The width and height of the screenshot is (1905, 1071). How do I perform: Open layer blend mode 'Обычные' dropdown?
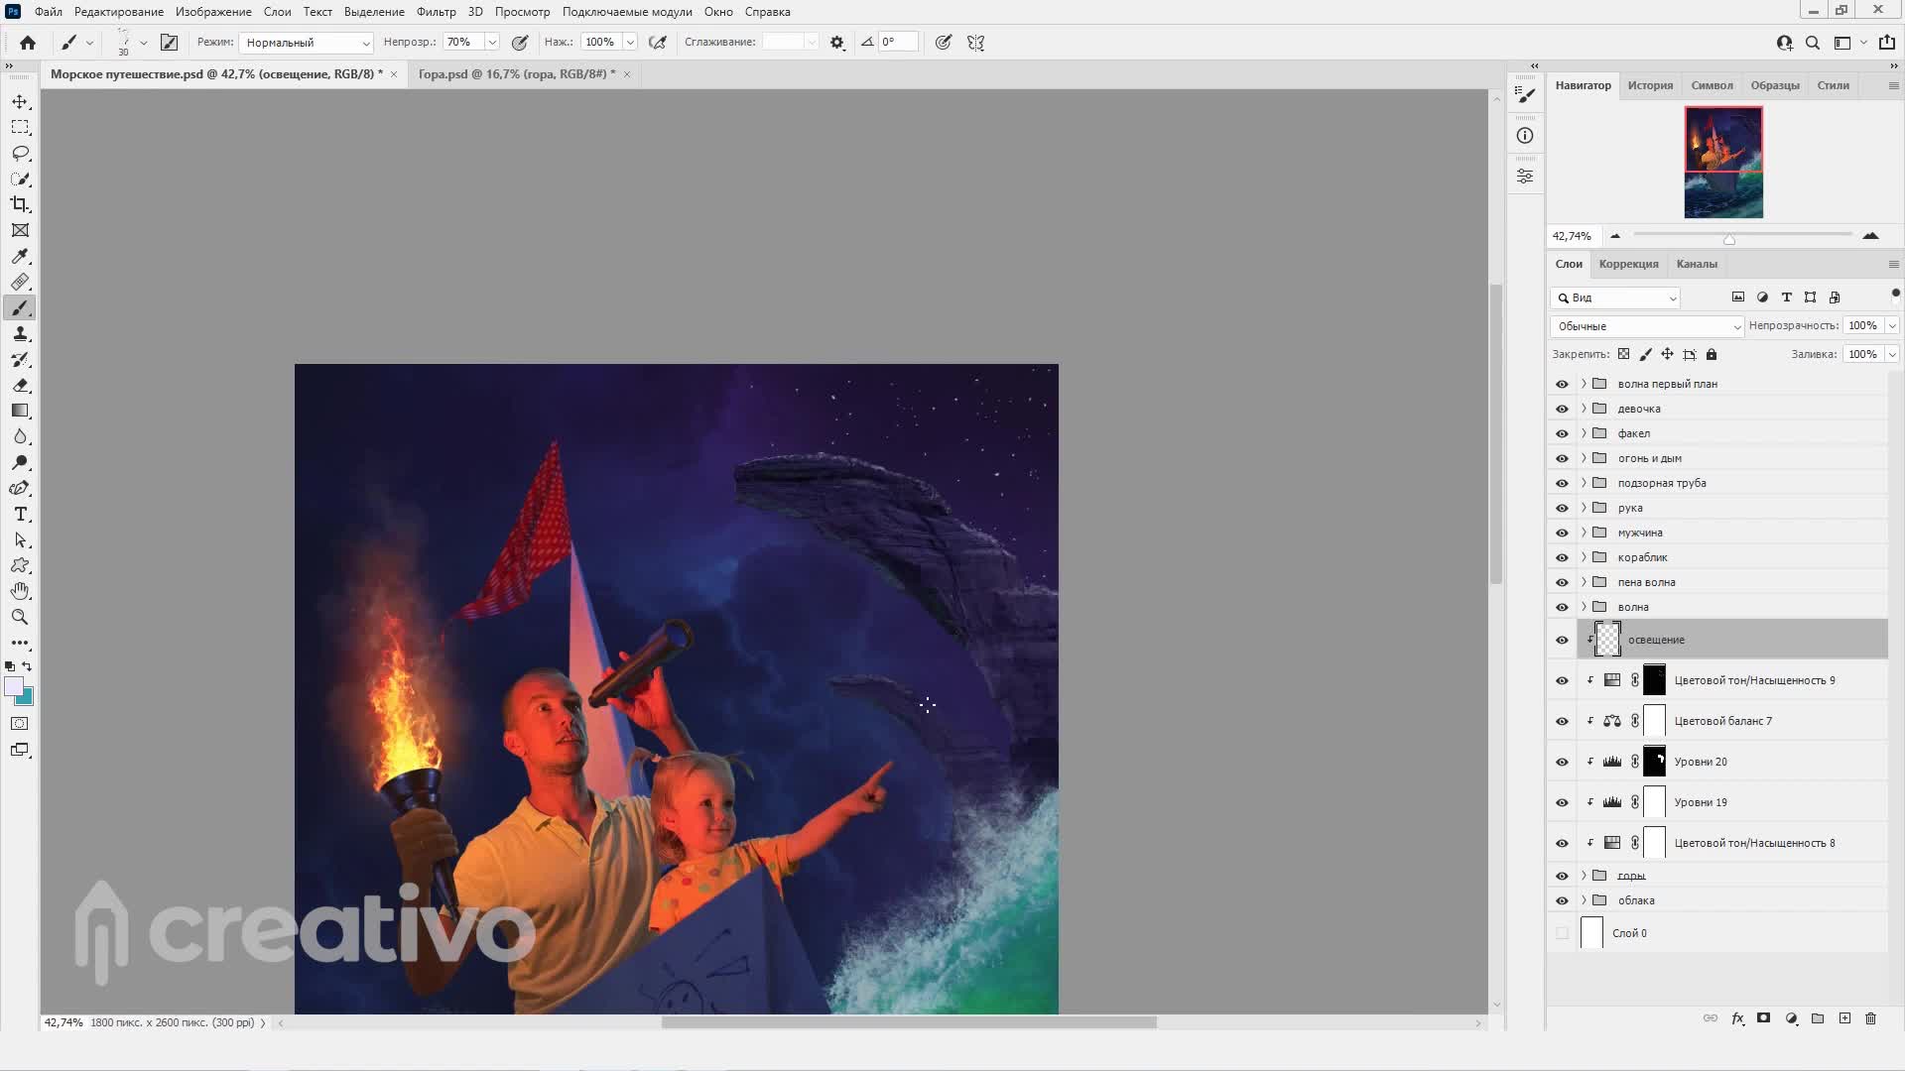pos(1646,326)
